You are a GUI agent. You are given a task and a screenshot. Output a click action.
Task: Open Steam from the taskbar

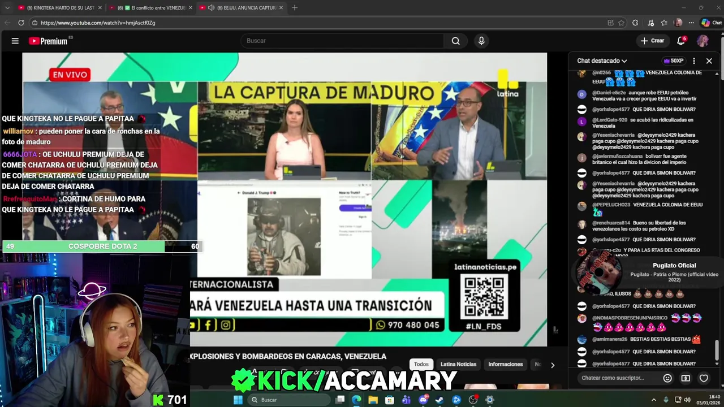tap(439, 400)
